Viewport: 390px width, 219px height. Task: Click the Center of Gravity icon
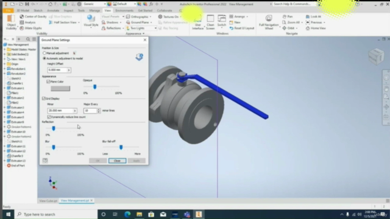click(22, 16)
